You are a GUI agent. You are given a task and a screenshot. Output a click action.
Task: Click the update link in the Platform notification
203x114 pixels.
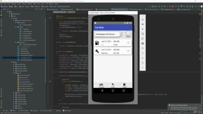195,107
